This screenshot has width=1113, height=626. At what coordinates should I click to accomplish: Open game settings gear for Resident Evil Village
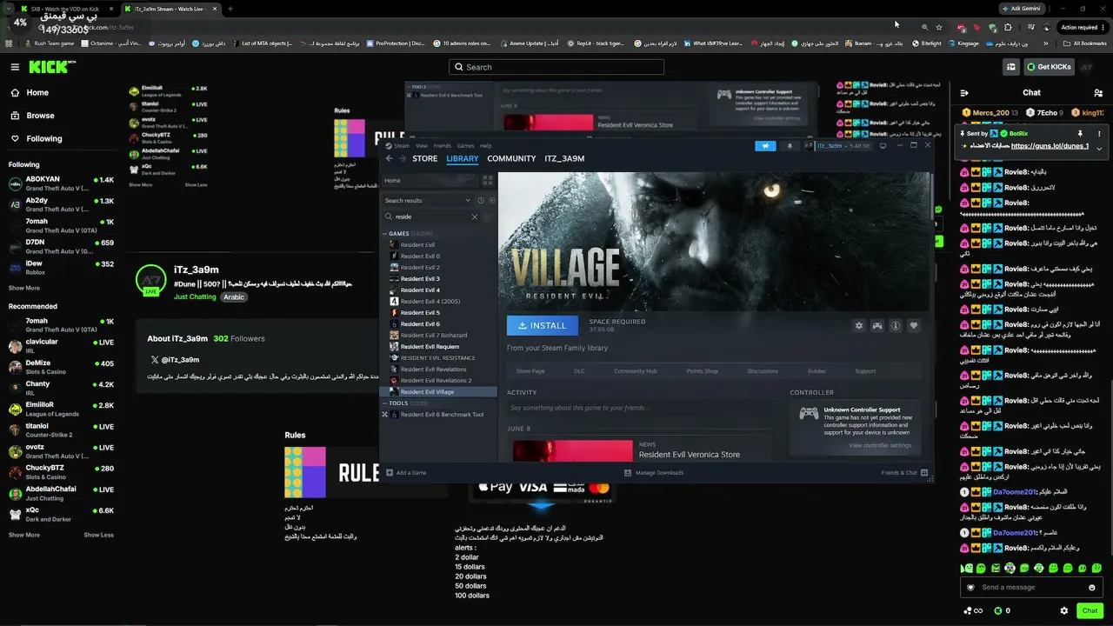[859, 326]
